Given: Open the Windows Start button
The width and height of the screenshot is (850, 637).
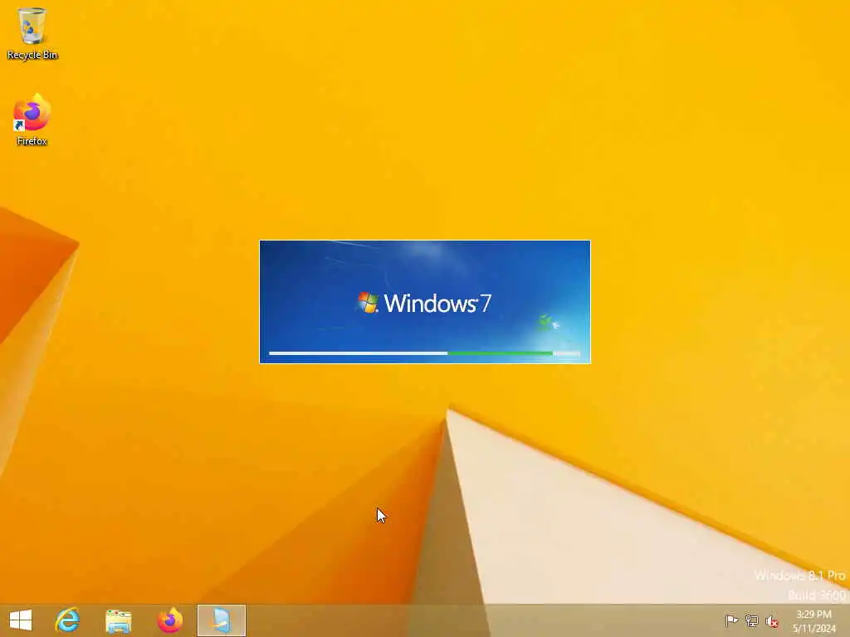Looking at the screenshot, I should click(x=21, y=620).
